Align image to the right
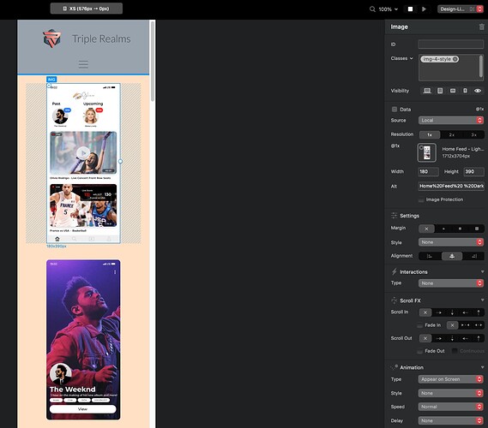The width and height of the screenshot is (488, 428). (x=473, y=256)
